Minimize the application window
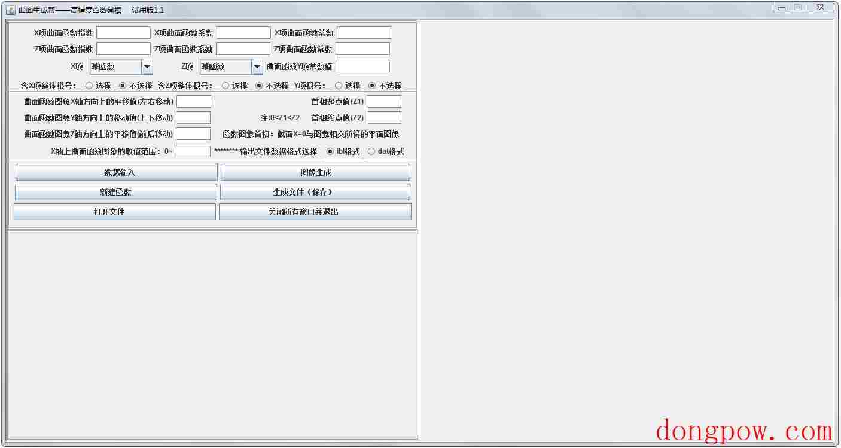Viewport: 841px width, 448px height. [781, 7]
